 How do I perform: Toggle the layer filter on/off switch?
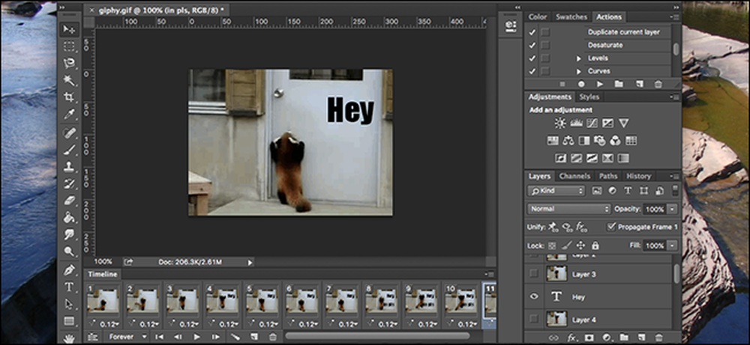(675, 190)
